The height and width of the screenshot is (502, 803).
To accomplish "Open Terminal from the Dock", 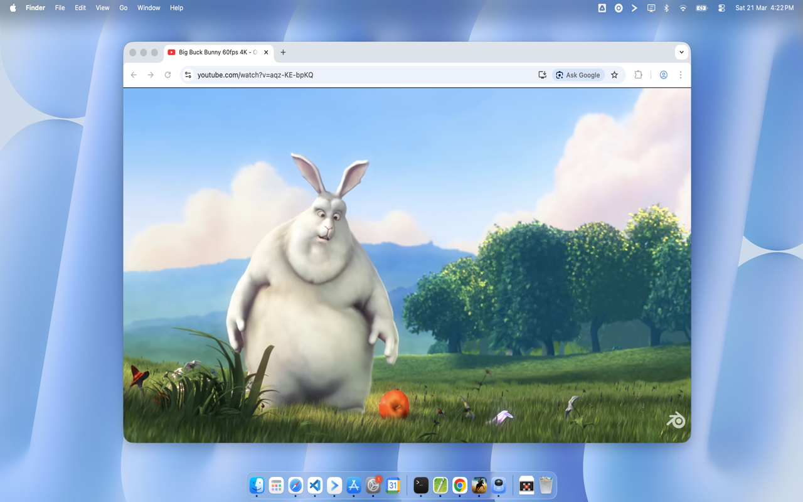I will pos(421,485).
